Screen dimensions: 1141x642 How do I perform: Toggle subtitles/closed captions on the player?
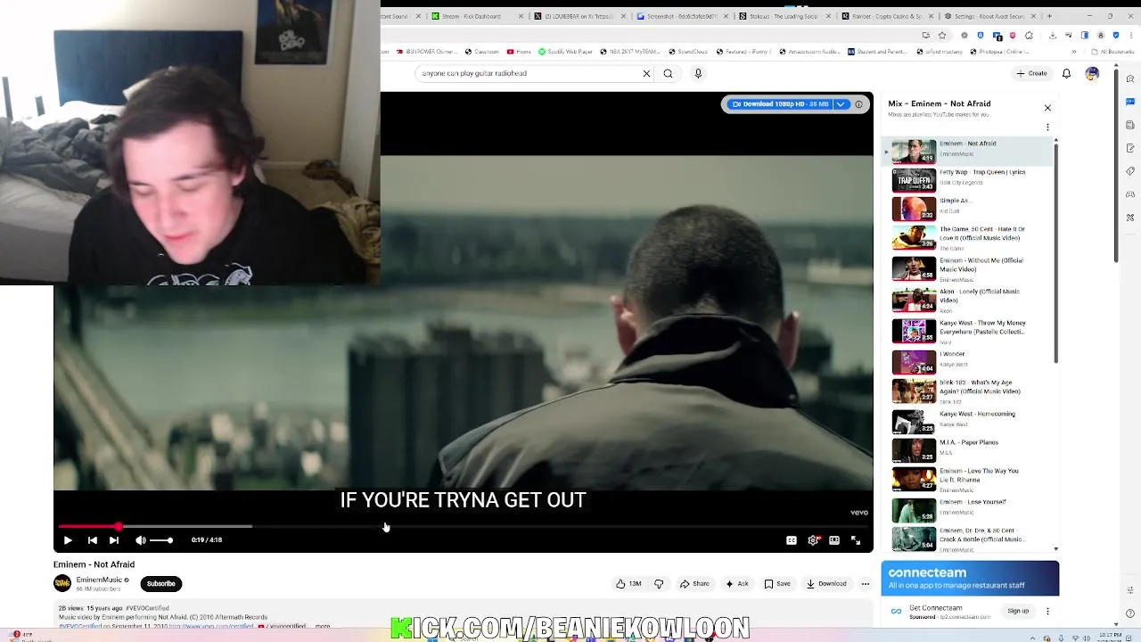791,539
